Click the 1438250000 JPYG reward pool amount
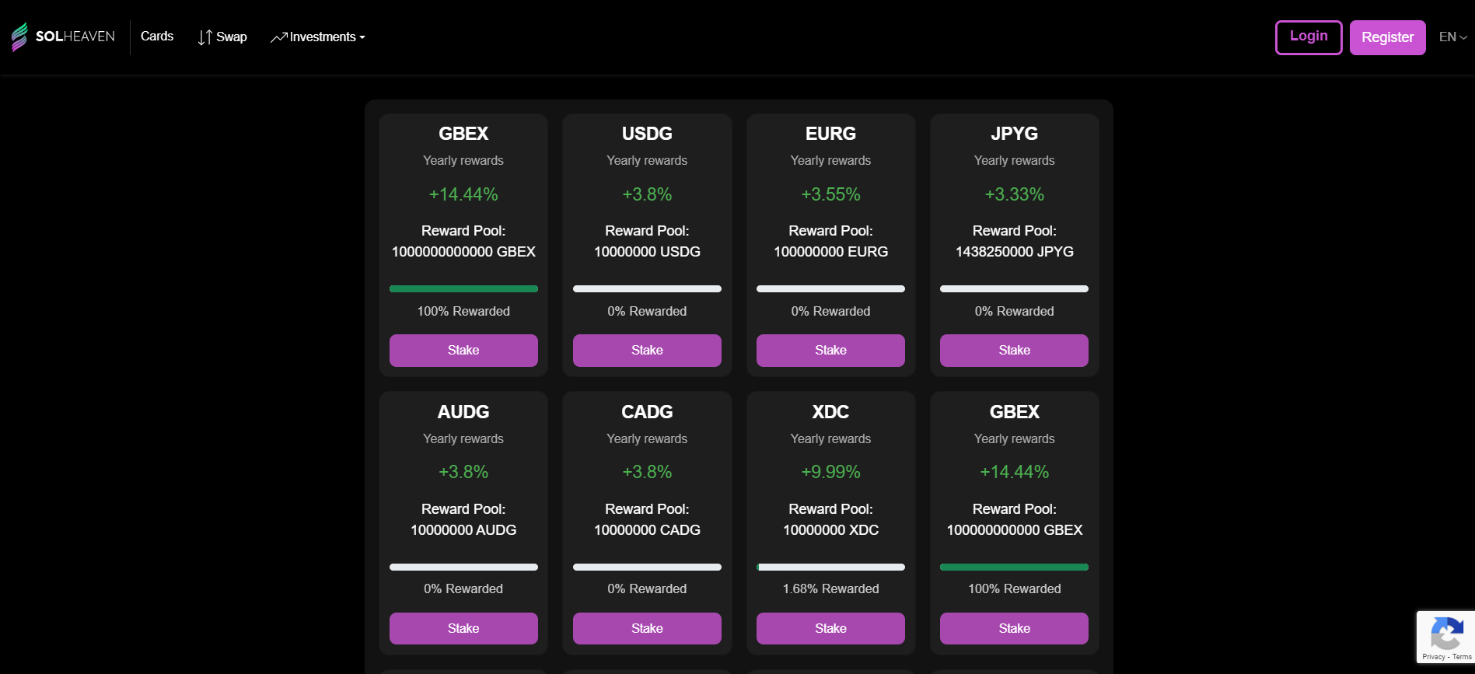1475x674 pixels. (x=1014, y=252)
